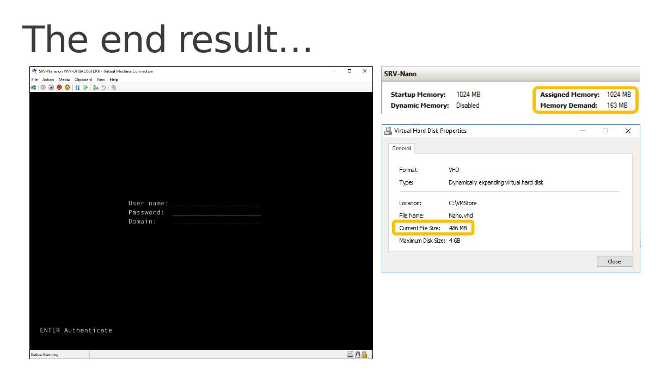Click the keyboard status icon in status bar
The width and height of the screenshot is (667, 375).
pos(350,354)
